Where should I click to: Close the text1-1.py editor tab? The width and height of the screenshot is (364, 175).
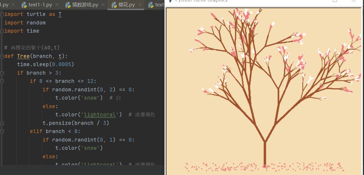click(x=57, y=5)
